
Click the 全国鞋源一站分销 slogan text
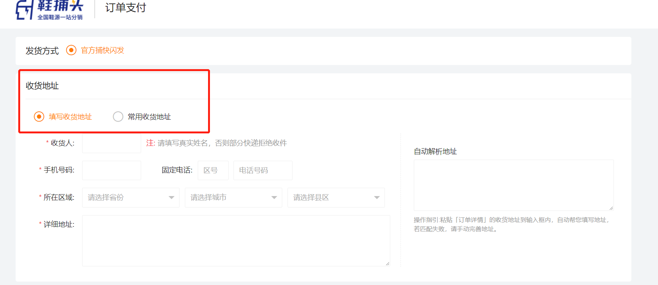point(60,17)
